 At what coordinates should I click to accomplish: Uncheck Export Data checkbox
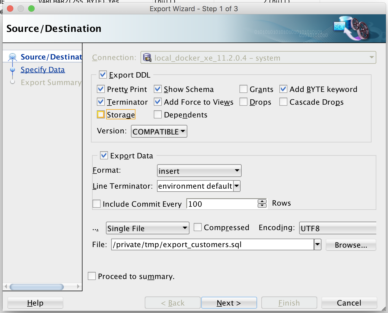tap(104, 155)
